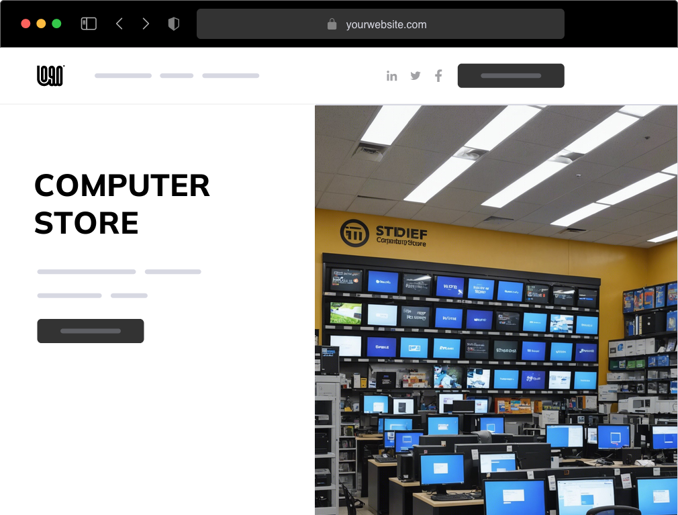This screenshot has width=678, height=515.
Task: Click the COMPUTER STORE headline text
Action: pos(122,203)
